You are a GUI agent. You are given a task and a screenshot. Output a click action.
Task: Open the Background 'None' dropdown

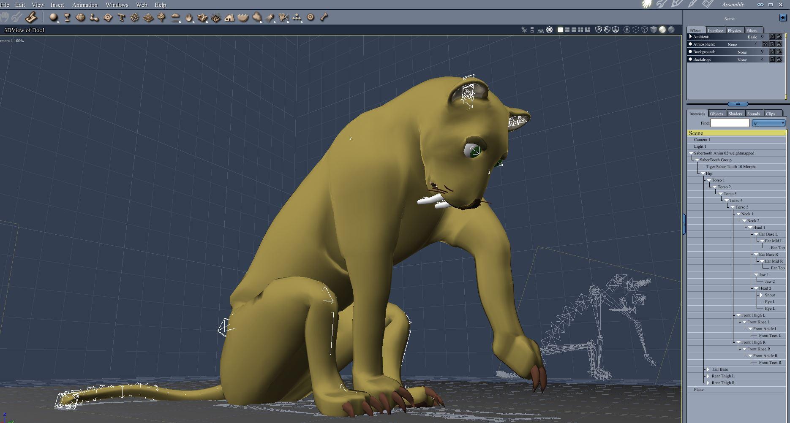(x=750, y=52)
